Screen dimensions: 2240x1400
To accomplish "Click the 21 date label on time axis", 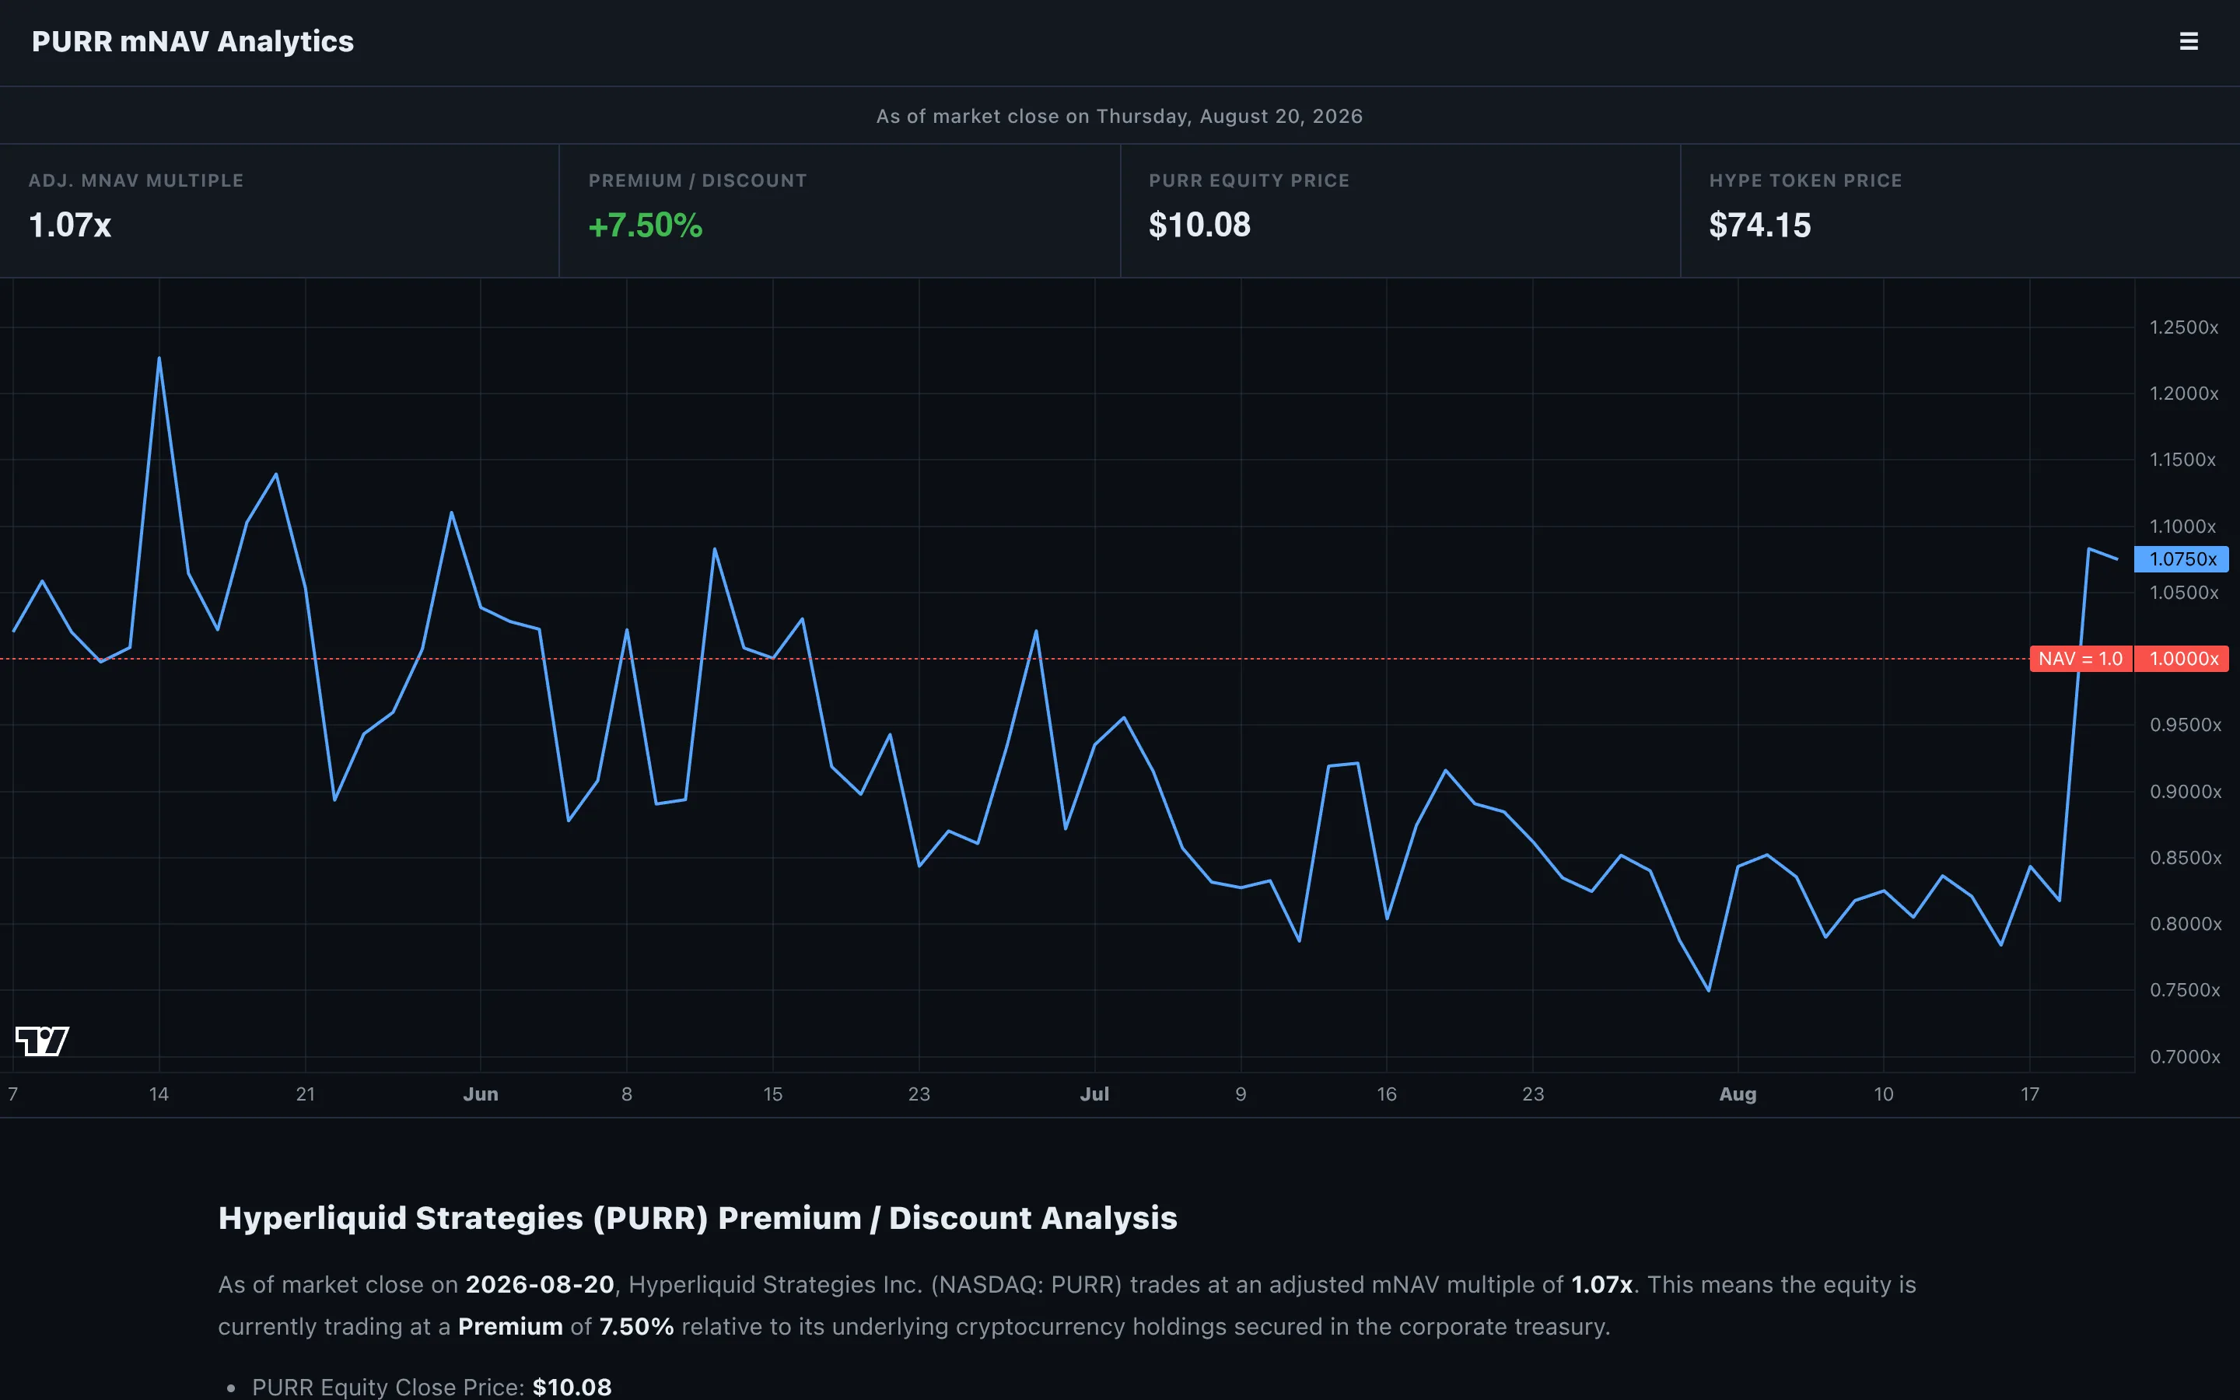I will click(306, 1094).
